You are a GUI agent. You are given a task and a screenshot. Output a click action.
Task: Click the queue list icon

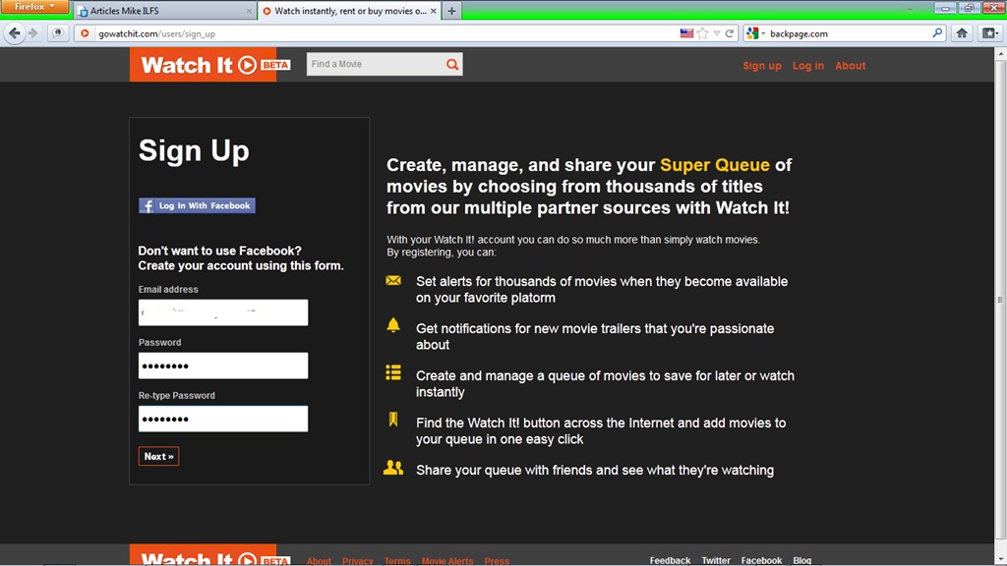pos(393,372)
